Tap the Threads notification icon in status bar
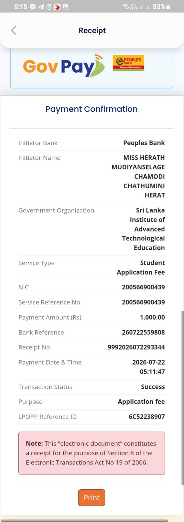 pos(49,7)
